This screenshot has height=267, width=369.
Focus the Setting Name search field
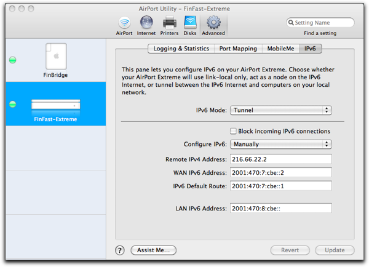click(320, 23)
